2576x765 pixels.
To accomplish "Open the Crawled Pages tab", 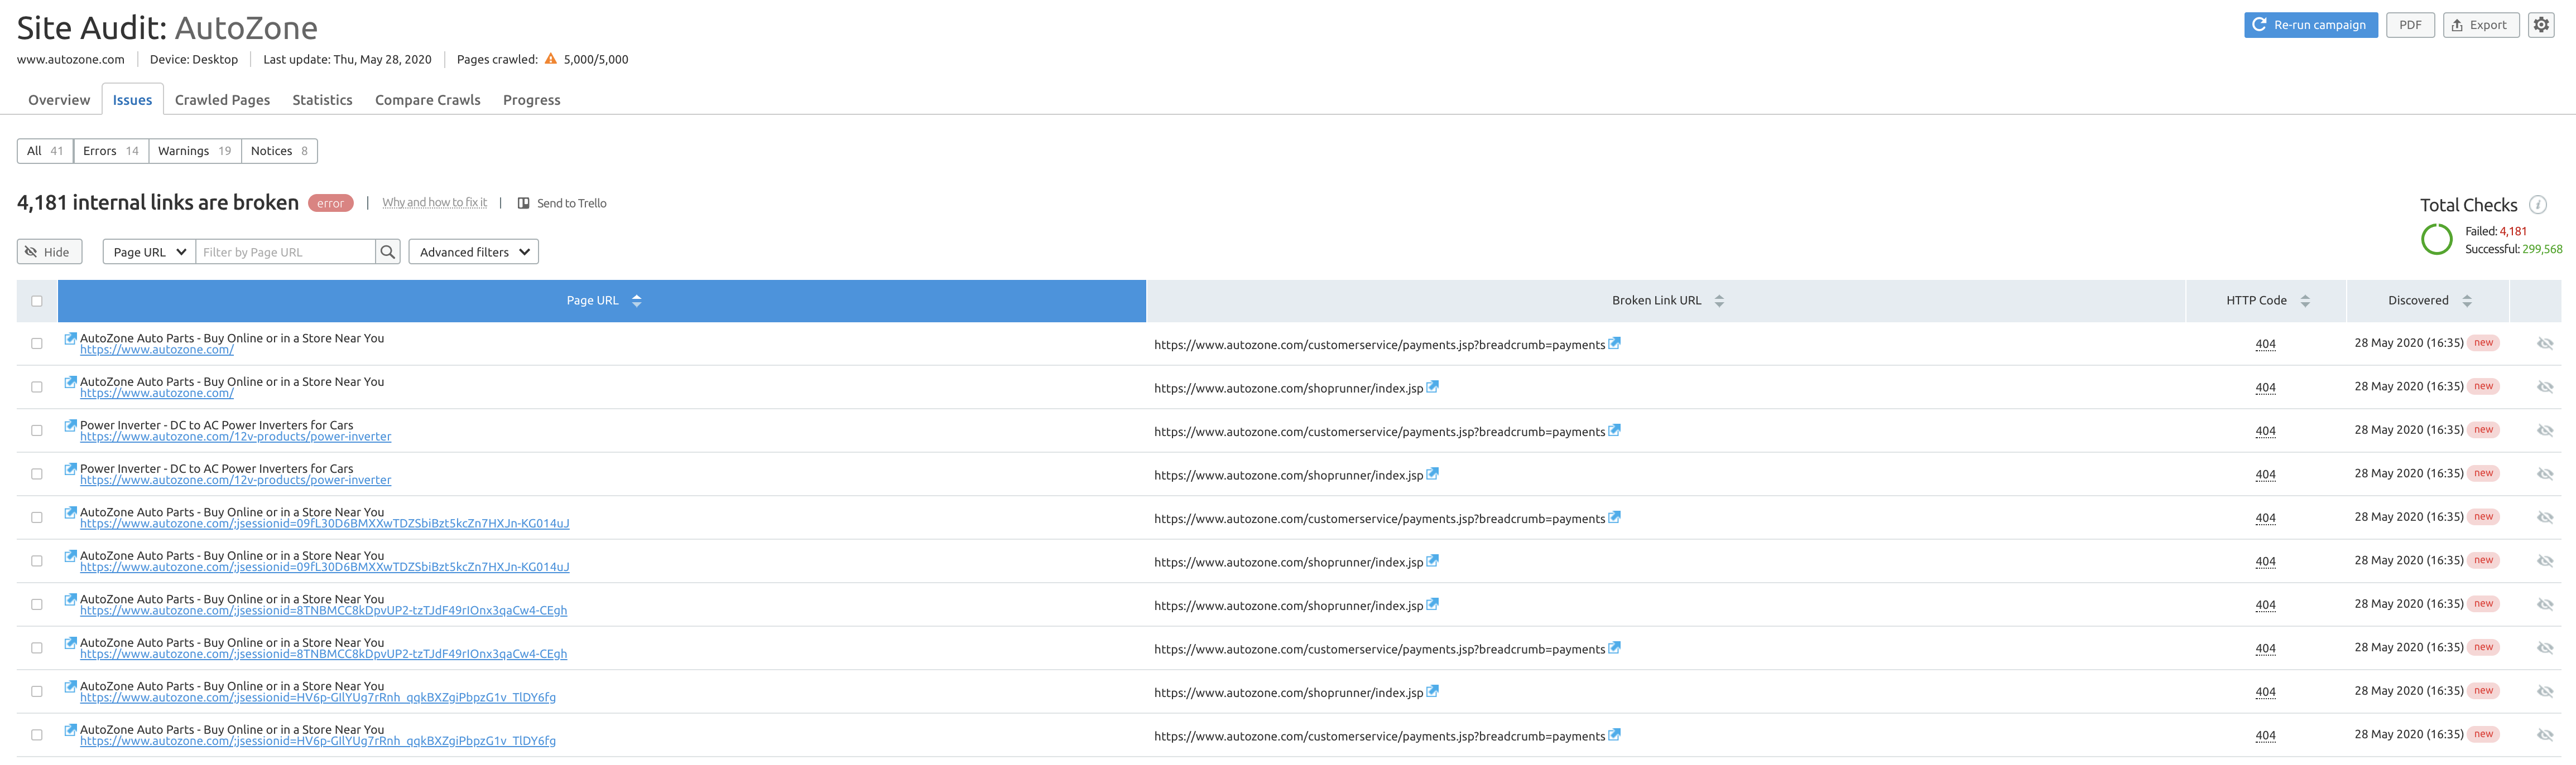I will coord(222,100).
